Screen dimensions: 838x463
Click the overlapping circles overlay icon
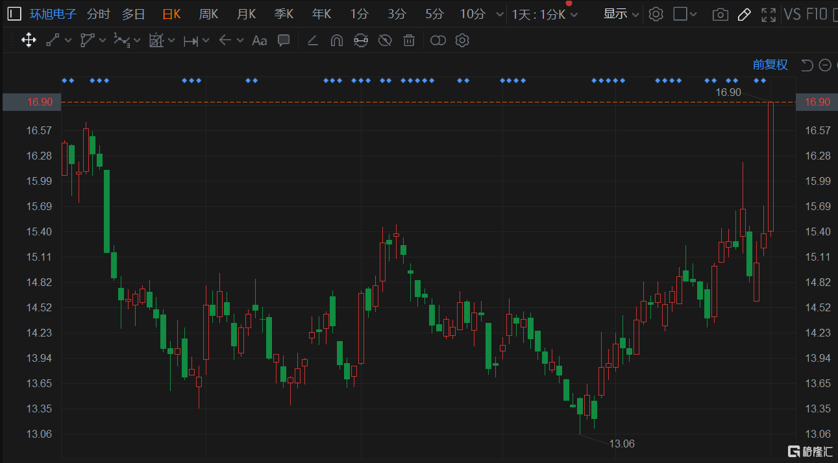click(x=438, y=40)
